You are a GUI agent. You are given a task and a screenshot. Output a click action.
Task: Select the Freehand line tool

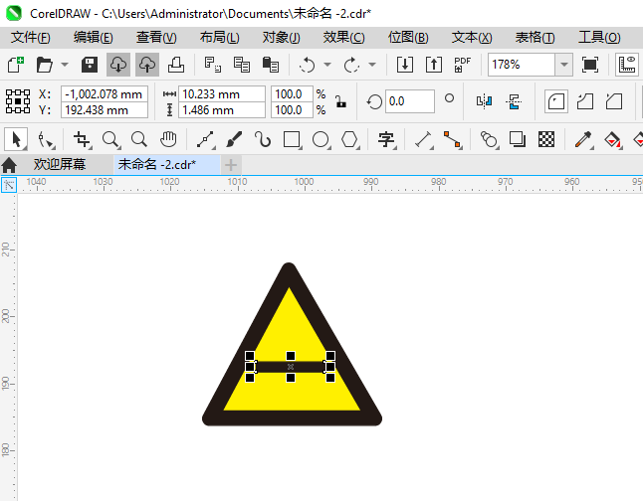[x=205, y=140]
